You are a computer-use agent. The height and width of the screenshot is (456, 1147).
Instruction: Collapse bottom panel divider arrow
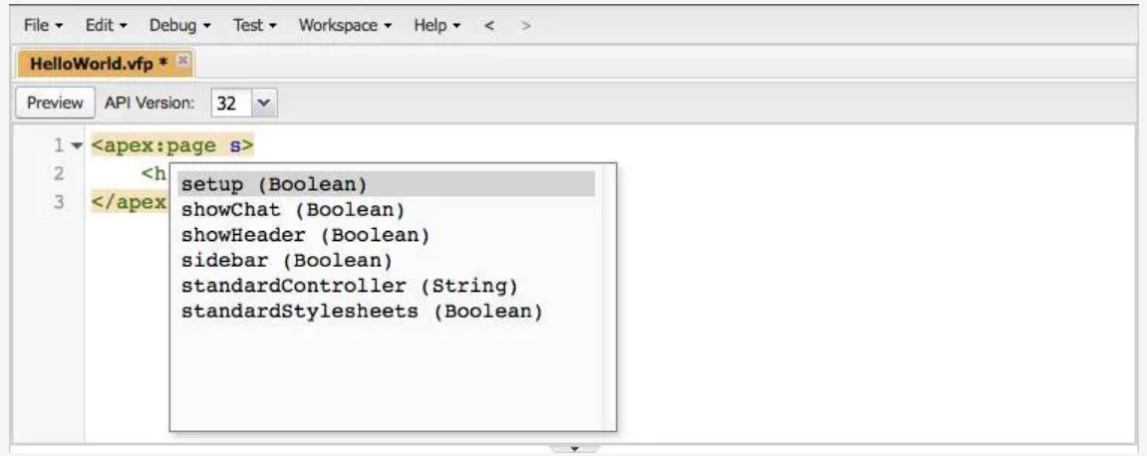tap(574, 448)
